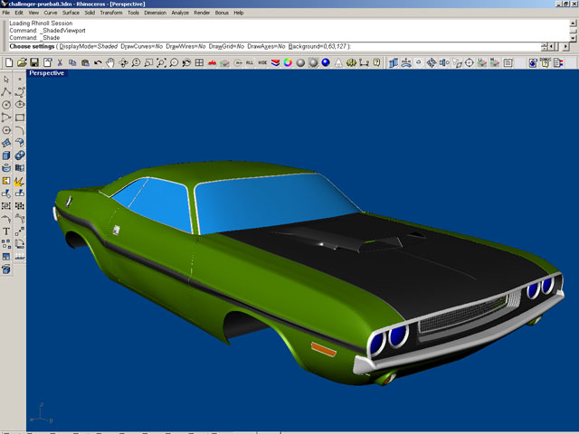Image resolution: width=579 pixels, height=434 pixels.
Task: Click the DrawAxes=No command option
Action: click(x=266, y=46)
